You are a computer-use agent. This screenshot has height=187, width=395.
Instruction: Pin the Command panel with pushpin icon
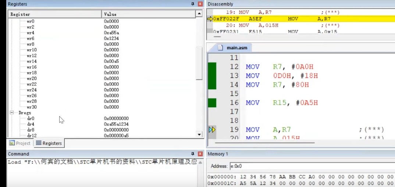click(193, 154)
